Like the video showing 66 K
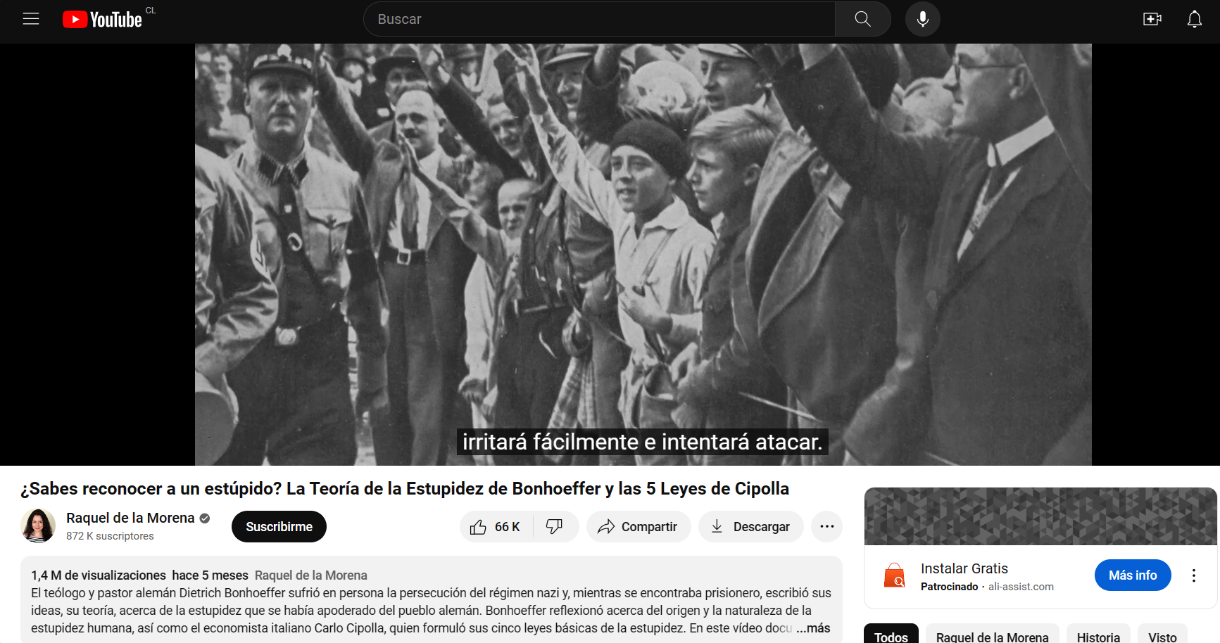The image size is (1220, 643). click(x=496, y=526)
